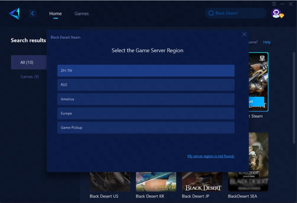Choose Europe server region
The height and width of the screenshot is (203, 297).
pyautogui.click(x=146, y=113)
